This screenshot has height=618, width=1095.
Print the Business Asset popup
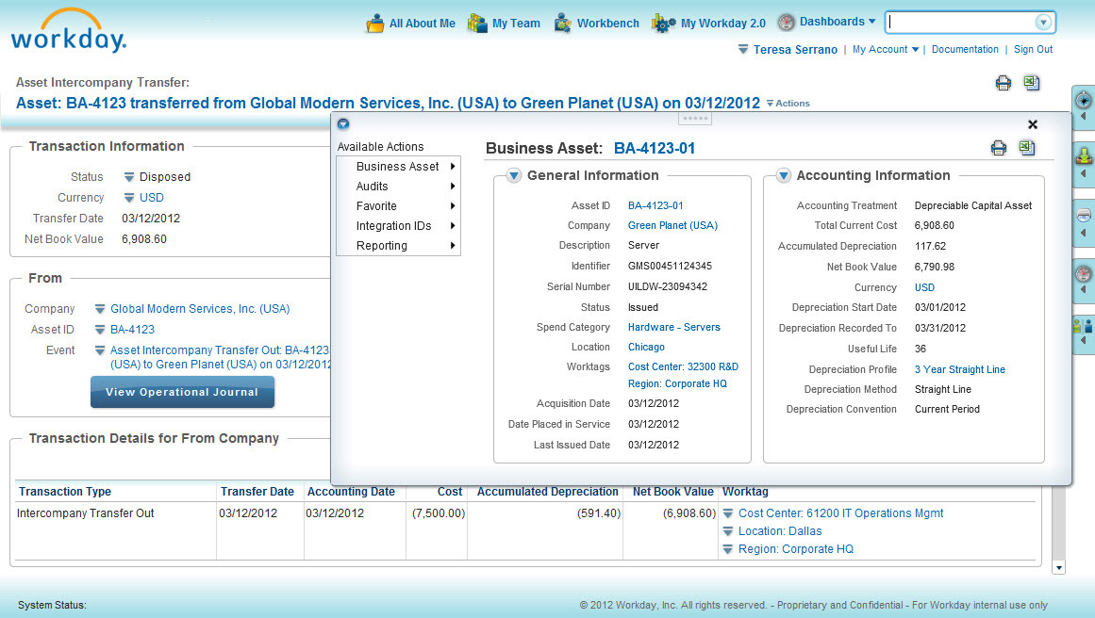click(x=999, y=148)
